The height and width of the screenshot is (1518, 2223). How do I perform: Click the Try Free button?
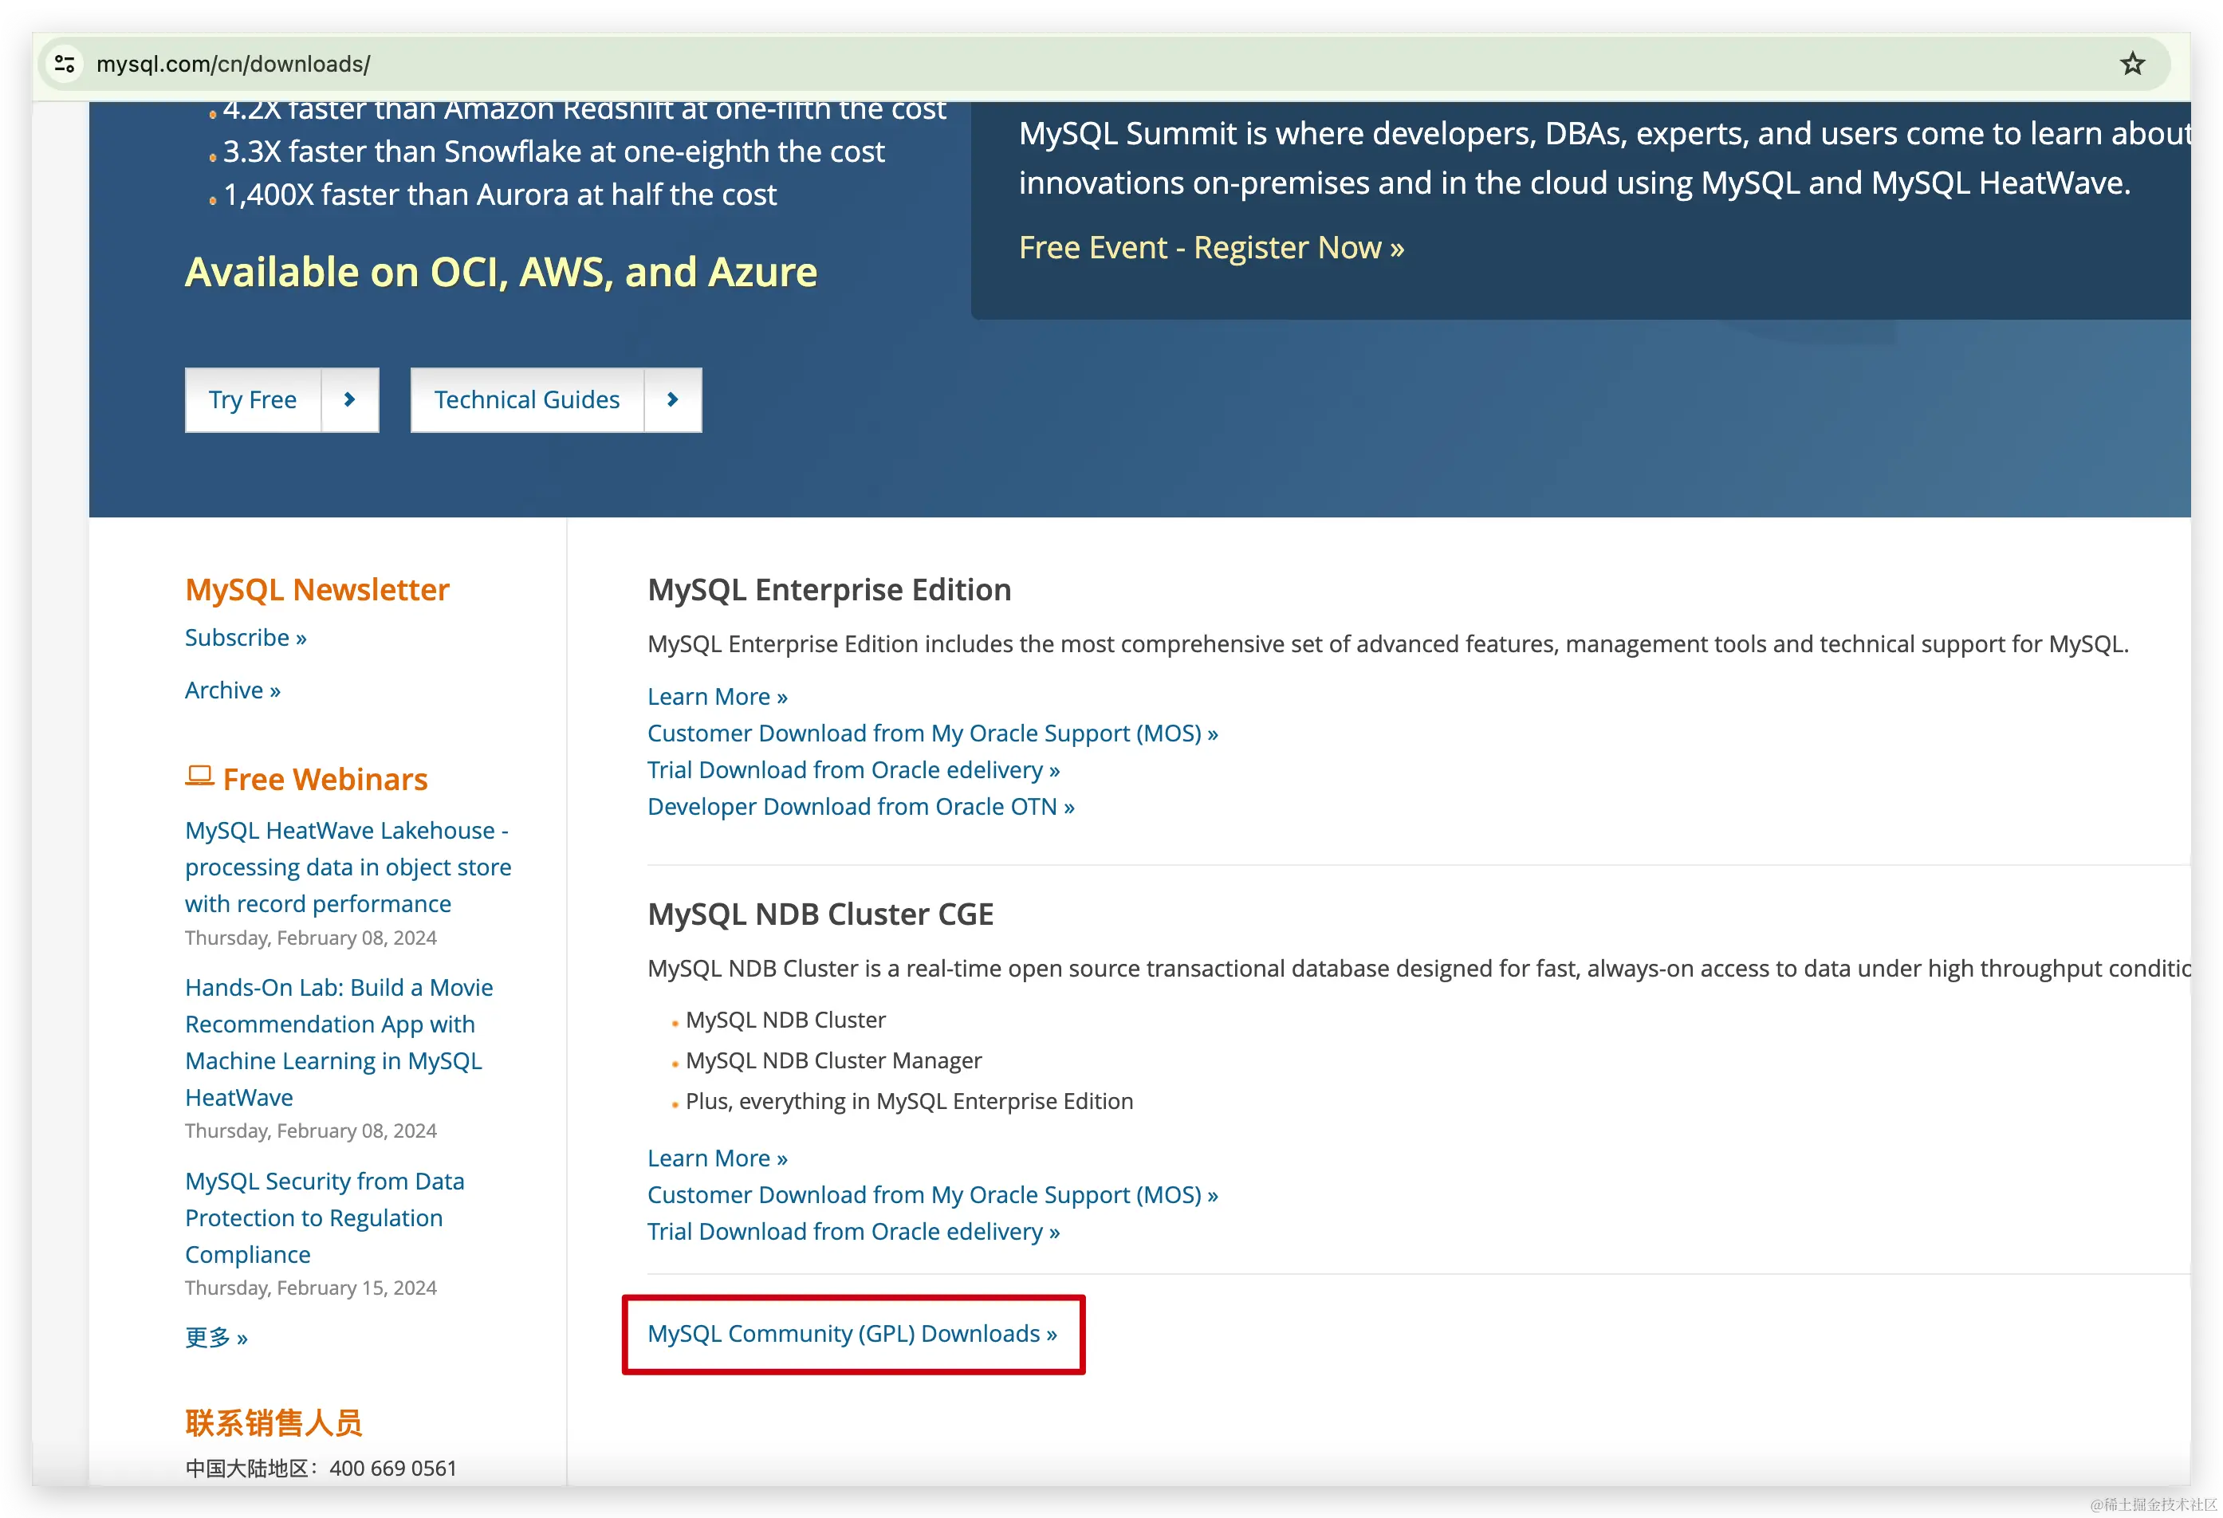point(254,399)
